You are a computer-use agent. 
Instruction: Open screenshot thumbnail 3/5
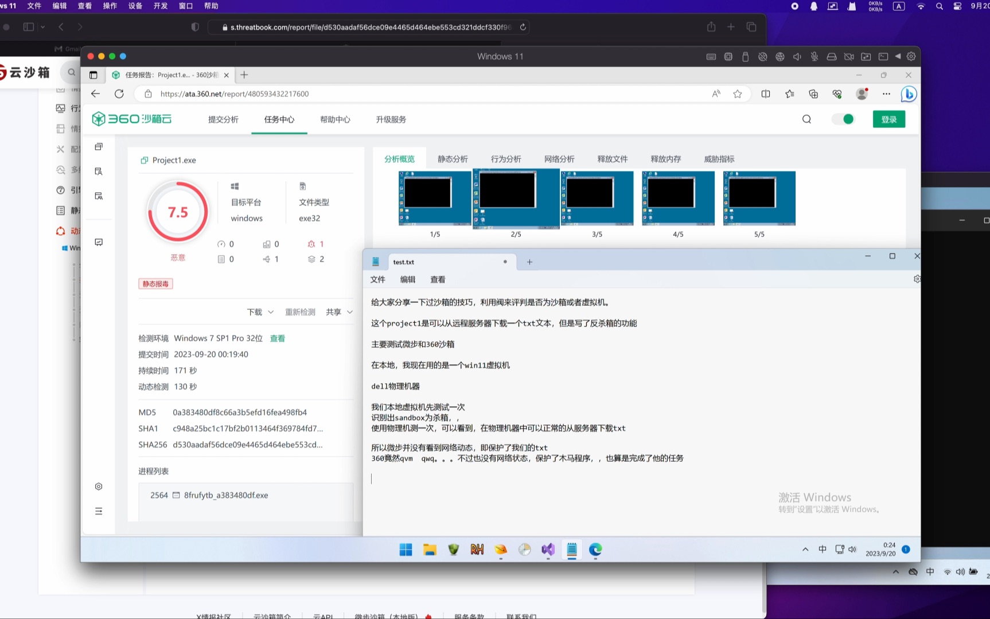tap(597, 198)
